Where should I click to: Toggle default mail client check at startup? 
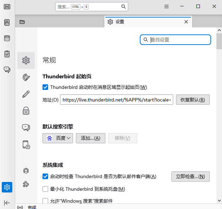[x=45, y=176]
